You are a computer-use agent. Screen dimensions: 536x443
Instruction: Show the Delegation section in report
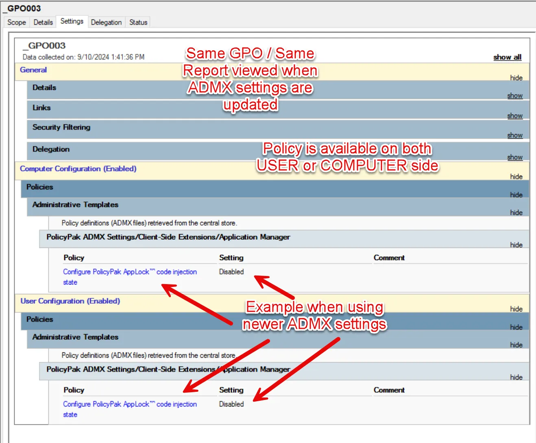click(514, 157)
